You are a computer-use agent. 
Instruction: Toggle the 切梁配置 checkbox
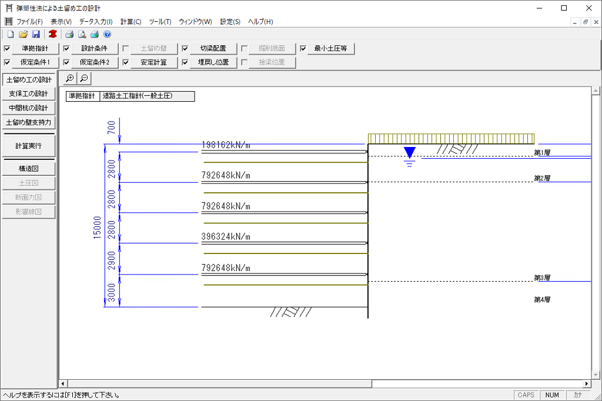click(185, 48)
